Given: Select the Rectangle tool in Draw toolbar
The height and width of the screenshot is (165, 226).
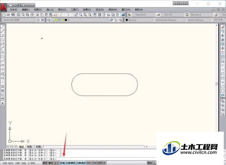Looking at the screenshot, I should 3,44.
